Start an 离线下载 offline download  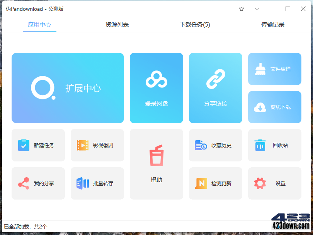tap(274, 107)
